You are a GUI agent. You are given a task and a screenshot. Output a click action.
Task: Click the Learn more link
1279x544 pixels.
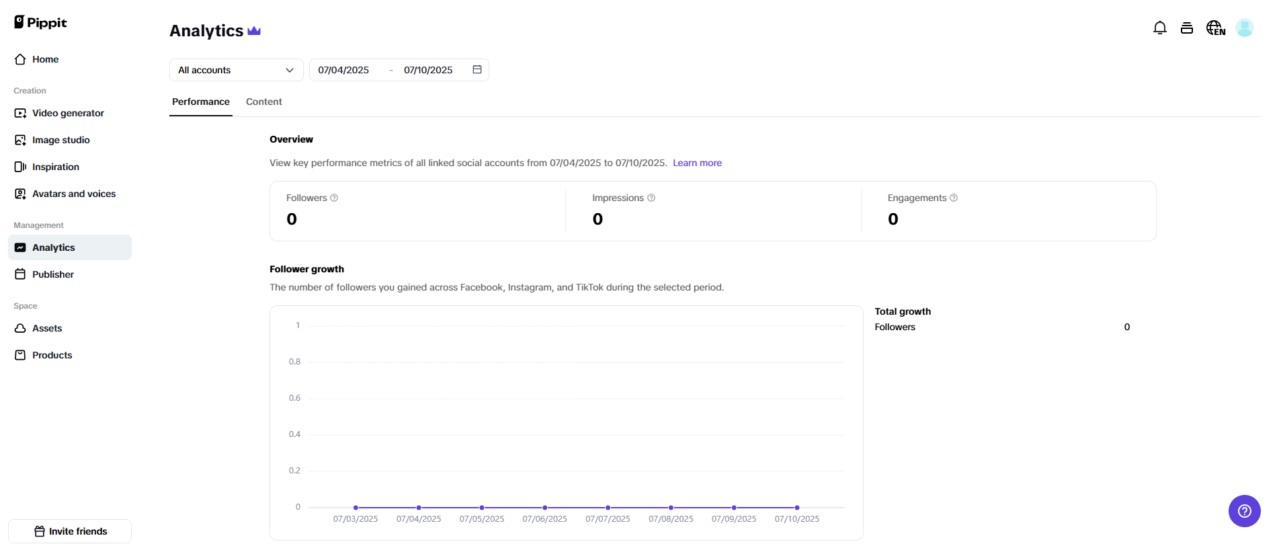click(697, 163)
